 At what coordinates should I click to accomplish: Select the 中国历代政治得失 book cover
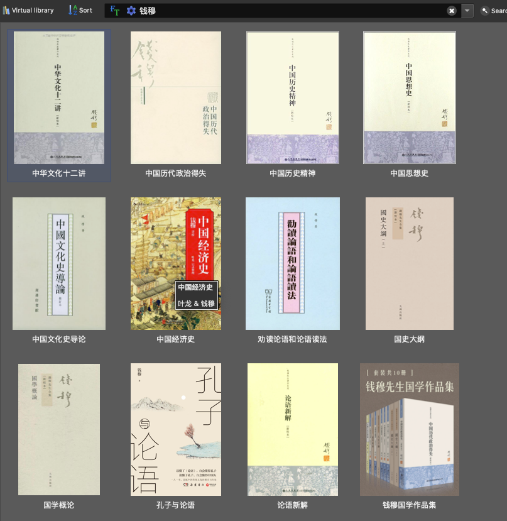coord(176,97)
